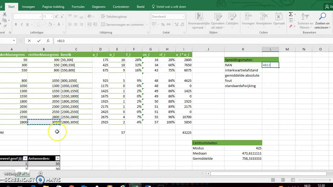Switch to the Controleren tab
This screenshot has height=187, width=333.
(121, 7)
